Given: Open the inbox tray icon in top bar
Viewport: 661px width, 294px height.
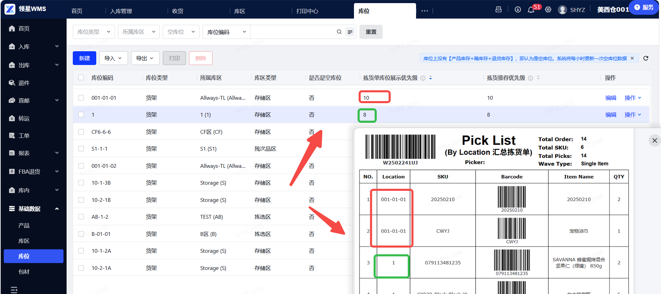Looking at the screenshot, I should point(499,10).
